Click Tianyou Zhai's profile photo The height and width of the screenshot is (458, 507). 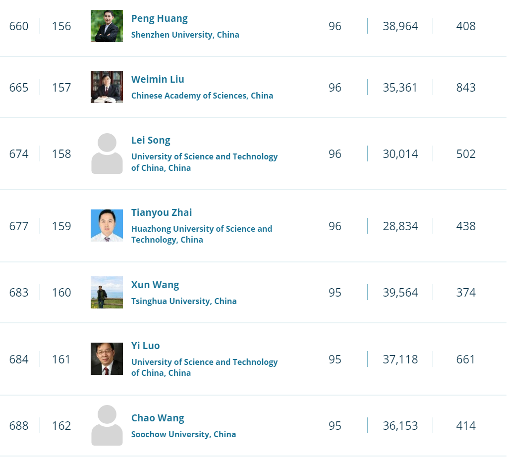[x=107, y=226]
